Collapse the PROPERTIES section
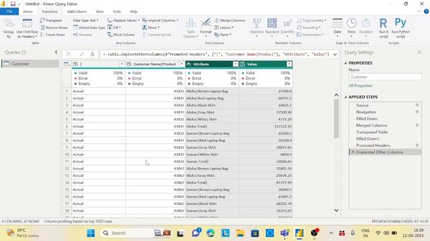This screenshot has height=241, width=430. point(345,63)
